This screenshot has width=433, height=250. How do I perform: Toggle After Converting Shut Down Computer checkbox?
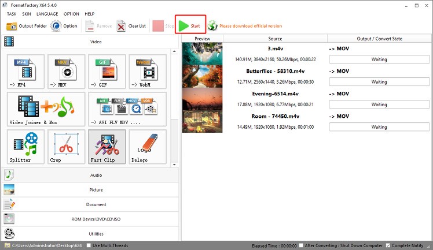point(301,245)
